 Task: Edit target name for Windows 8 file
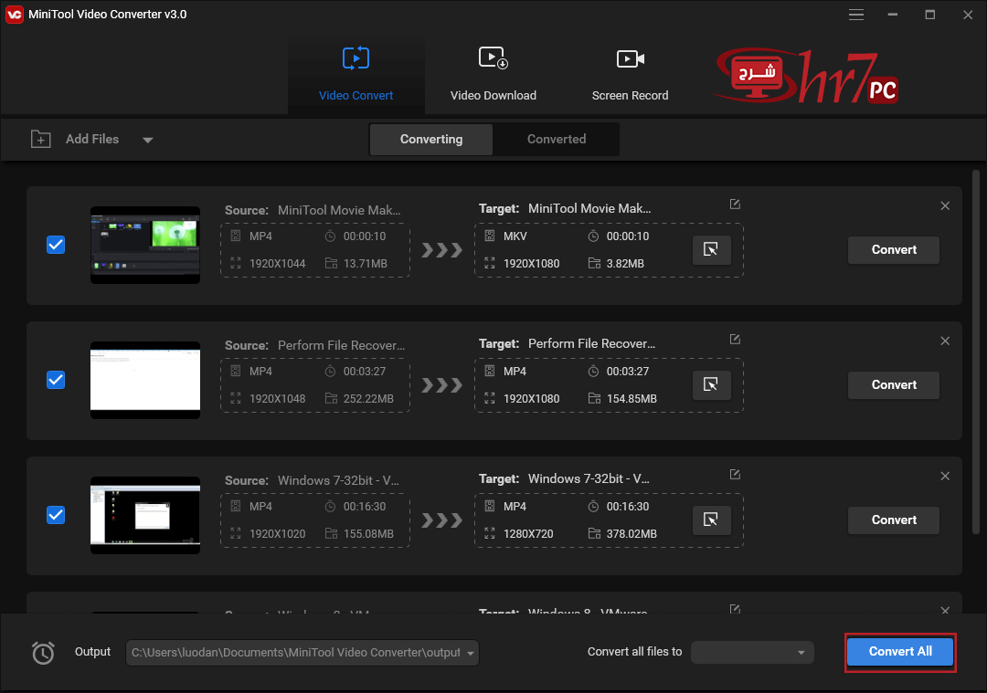[735, 609]
